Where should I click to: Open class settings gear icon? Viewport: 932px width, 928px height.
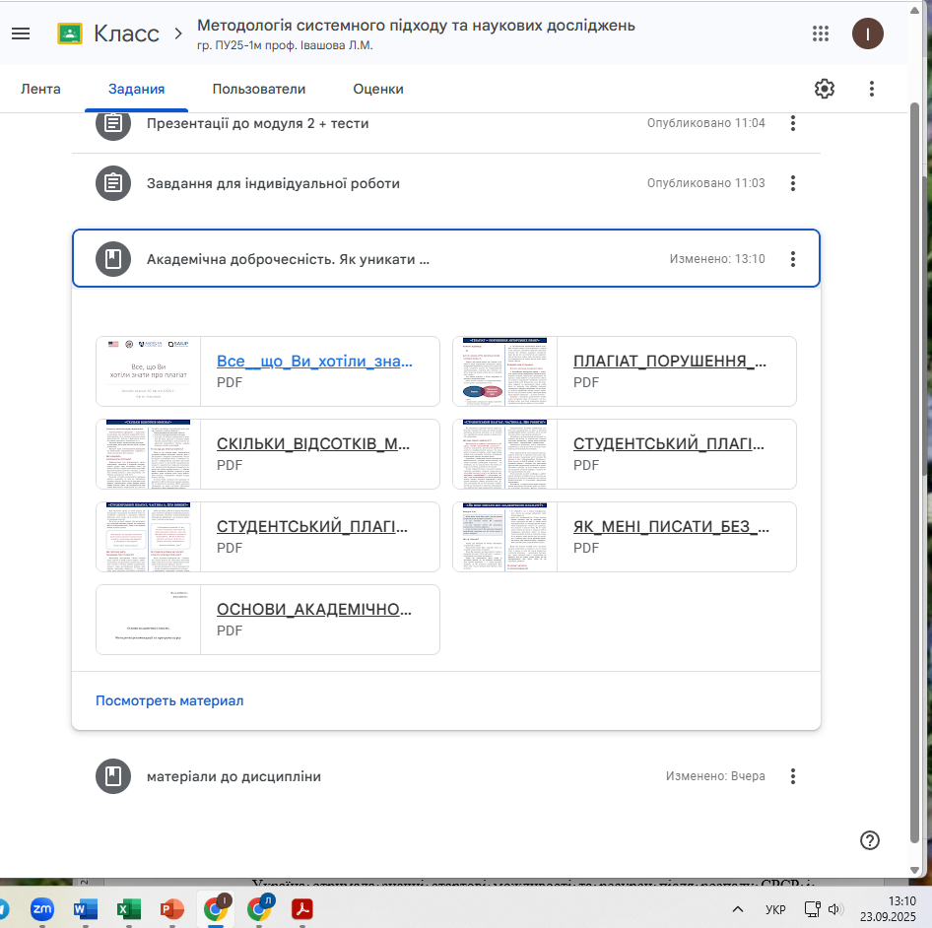[825, 89]
